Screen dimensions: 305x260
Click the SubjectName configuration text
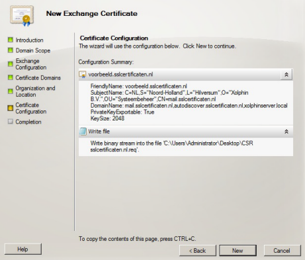coord(169,96)
